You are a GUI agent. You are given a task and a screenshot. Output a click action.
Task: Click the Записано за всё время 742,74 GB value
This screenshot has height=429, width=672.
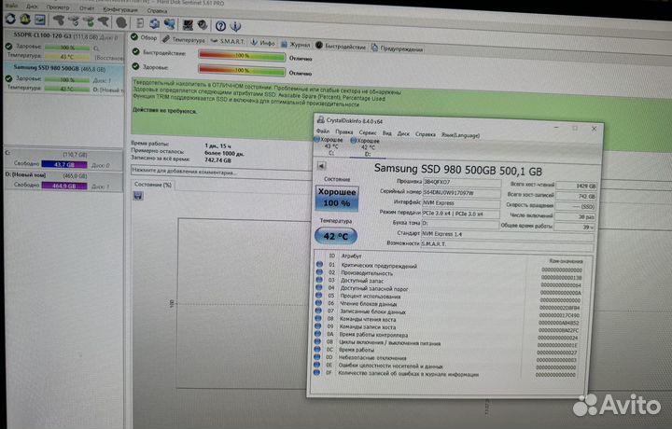tap(217, 160)
